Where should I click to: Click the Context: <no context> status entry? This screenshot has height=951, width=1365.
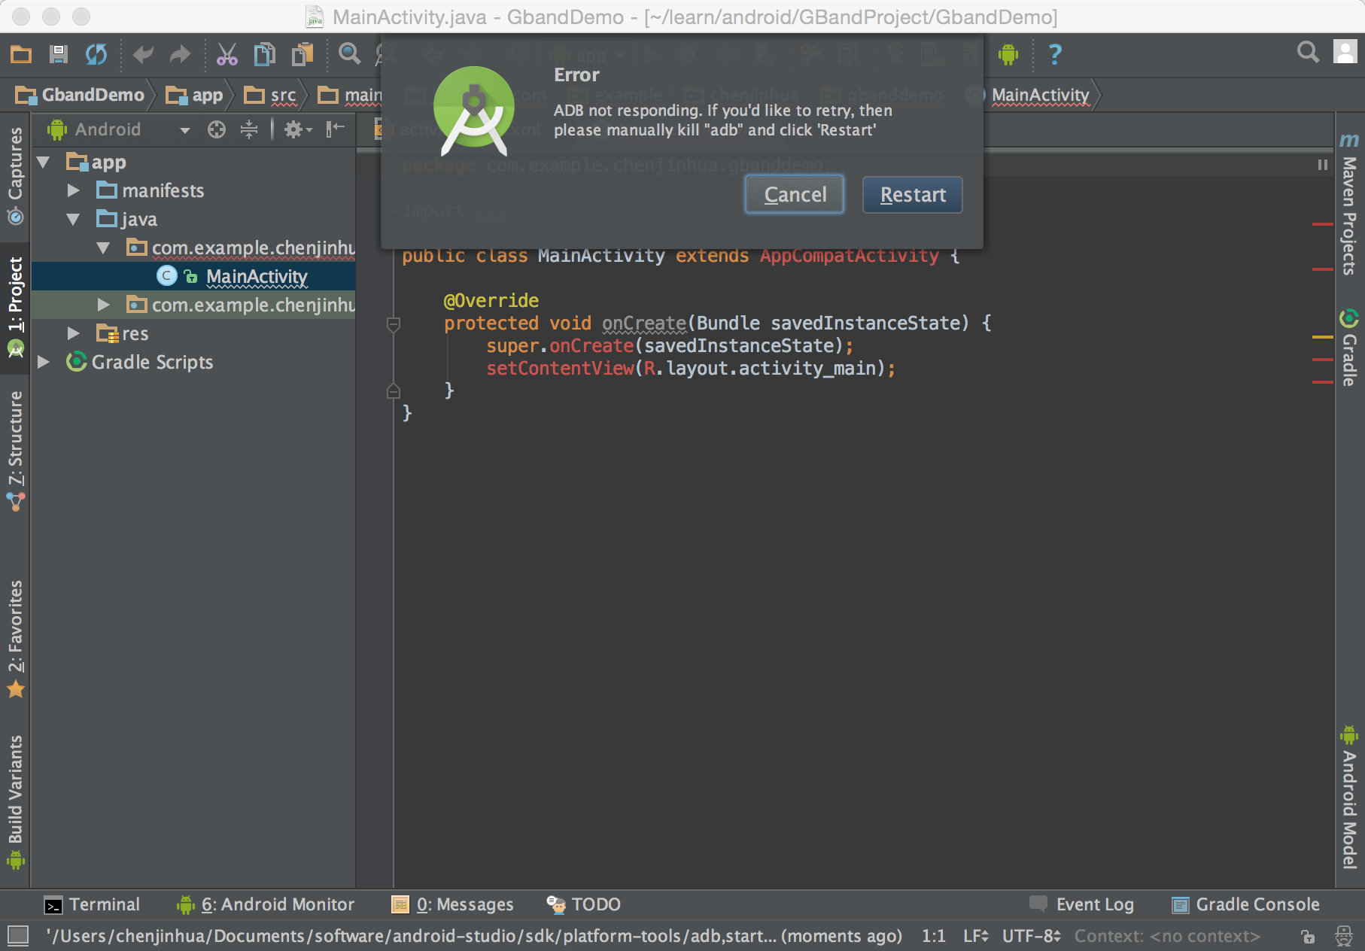(1167, 936)
